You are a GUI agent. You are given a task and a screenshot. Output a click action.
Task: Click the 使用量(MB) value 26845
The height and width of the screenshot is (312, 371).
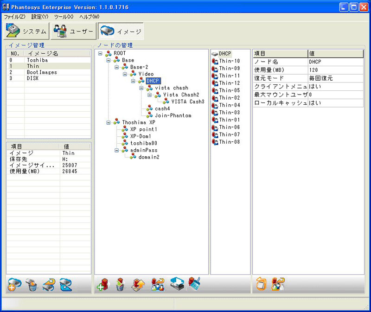70,171
